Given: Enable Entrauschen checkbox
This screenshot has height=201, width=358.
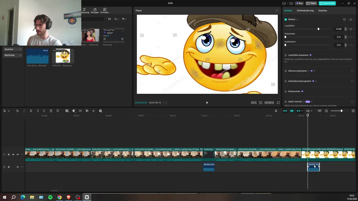Looking at the screenshot, I should point(286,91).
